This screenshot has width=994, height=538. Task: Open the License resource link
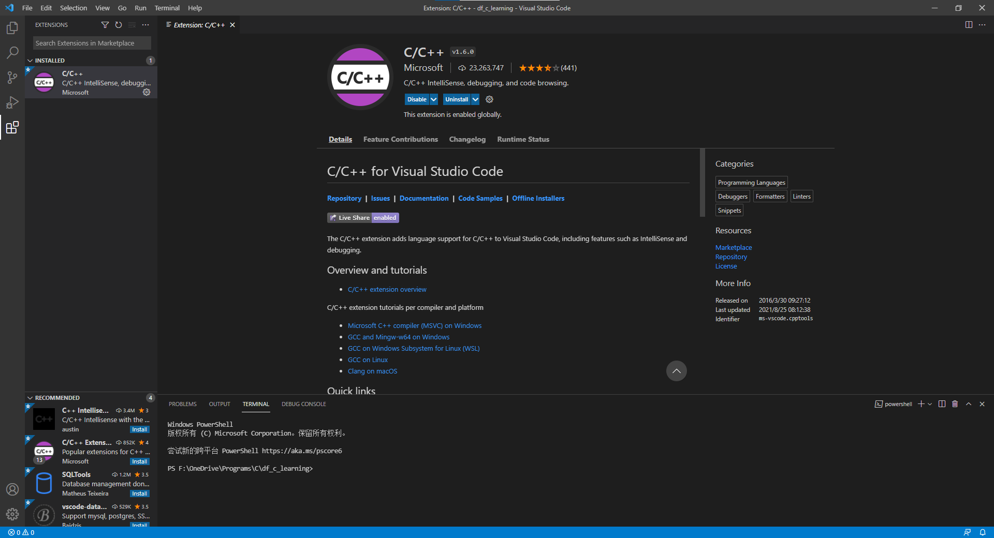[x=726, y=266]
